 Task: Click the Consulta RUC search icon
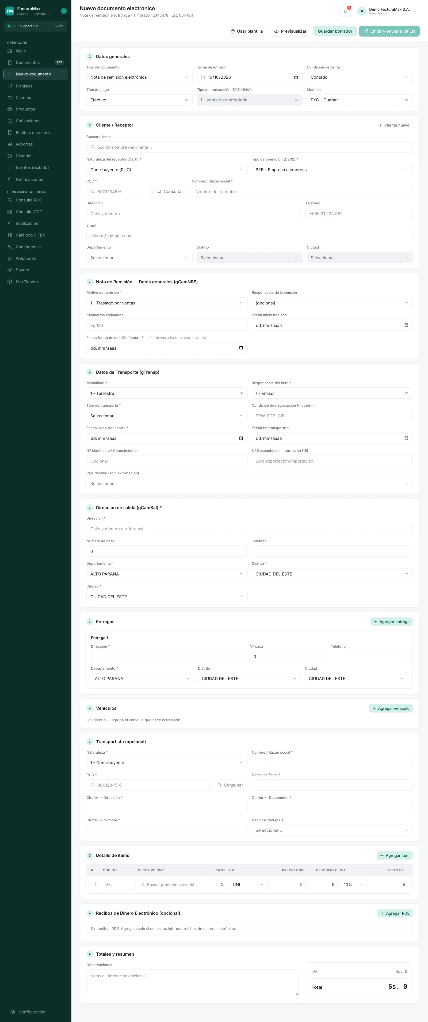point(10,200)
